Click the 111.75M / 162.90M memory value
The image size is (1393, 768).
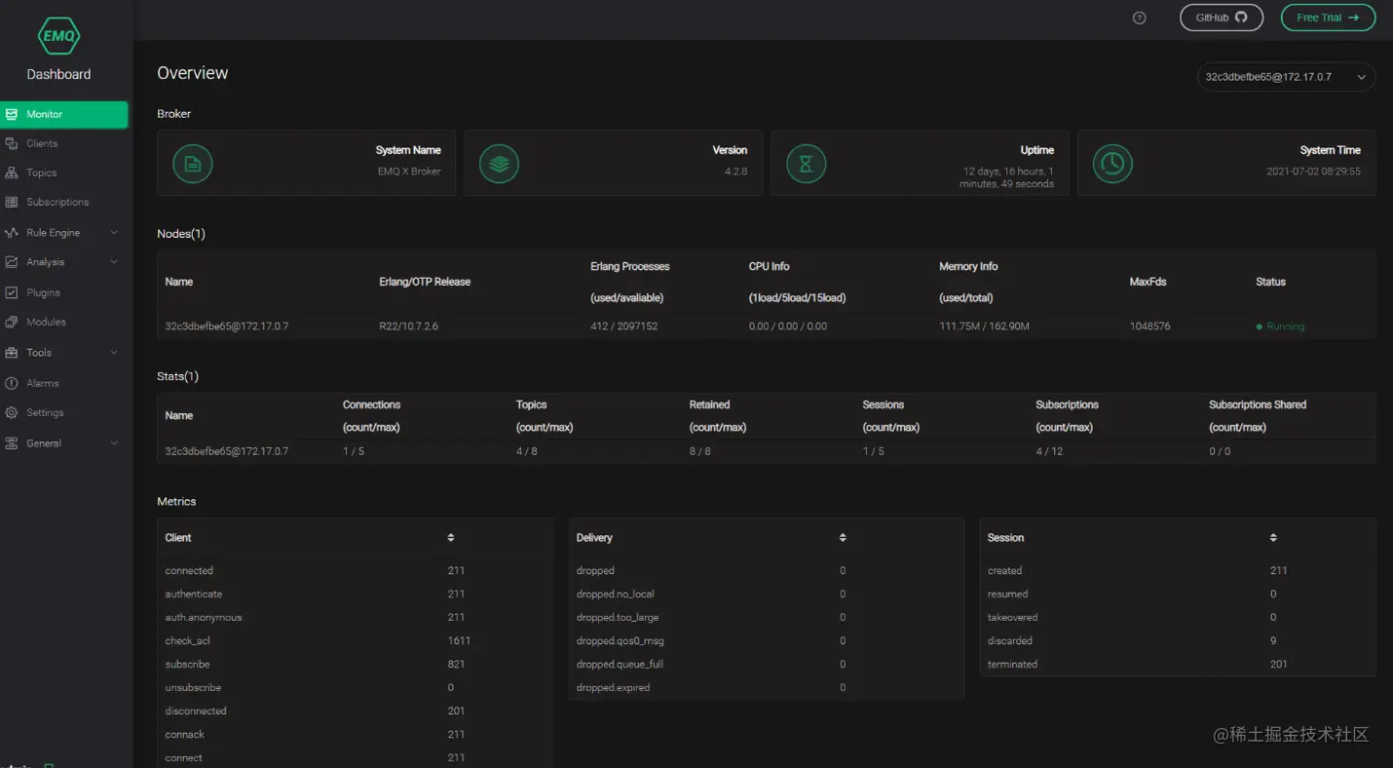click(984, 326)
